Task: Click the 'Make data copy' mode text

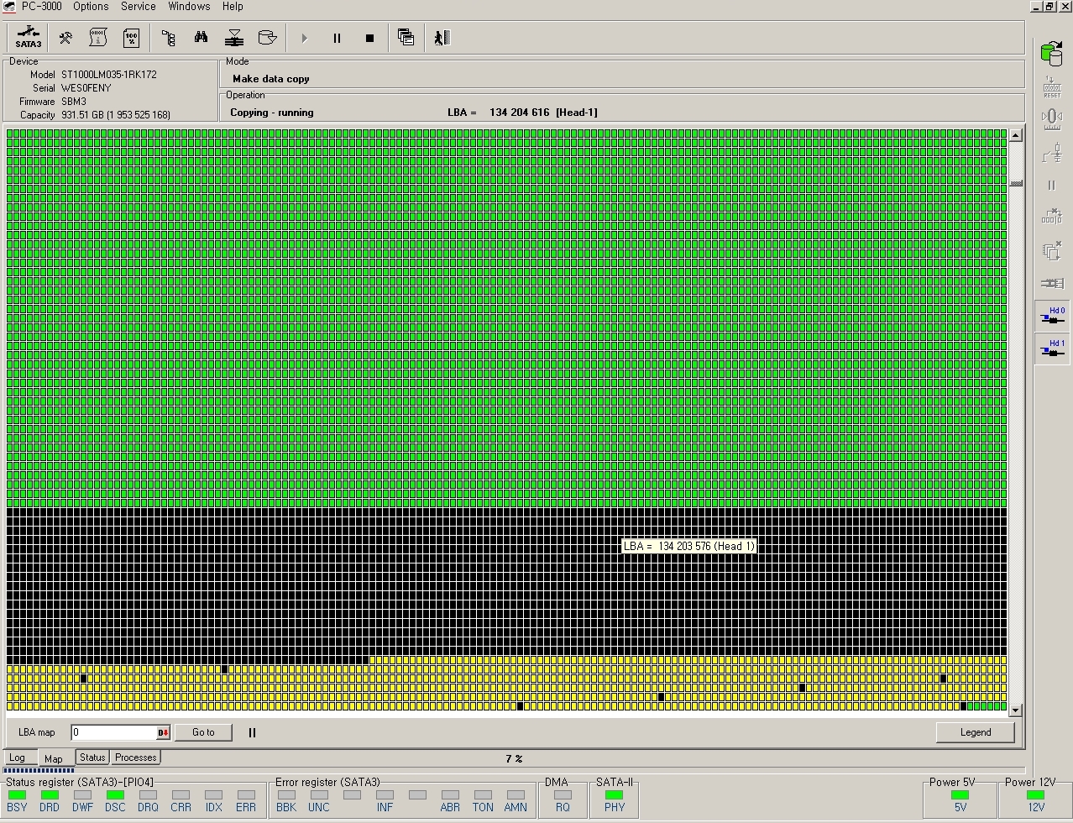Action: coord(270,79)
